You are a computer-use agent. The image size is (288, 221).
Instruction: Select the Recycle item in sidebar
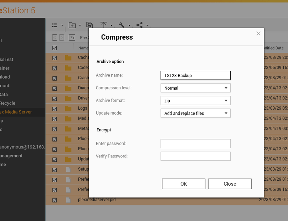tap(7, 103)
